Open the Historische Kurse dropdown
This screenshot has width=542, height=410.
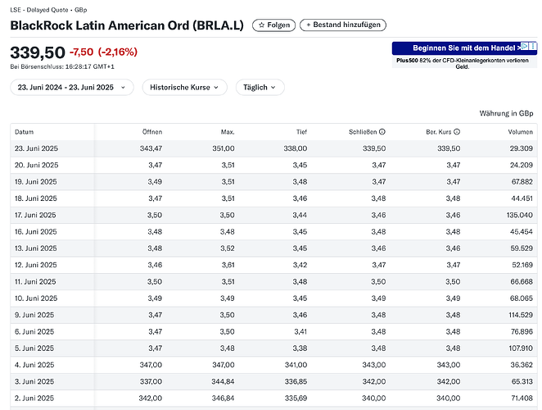184,87
